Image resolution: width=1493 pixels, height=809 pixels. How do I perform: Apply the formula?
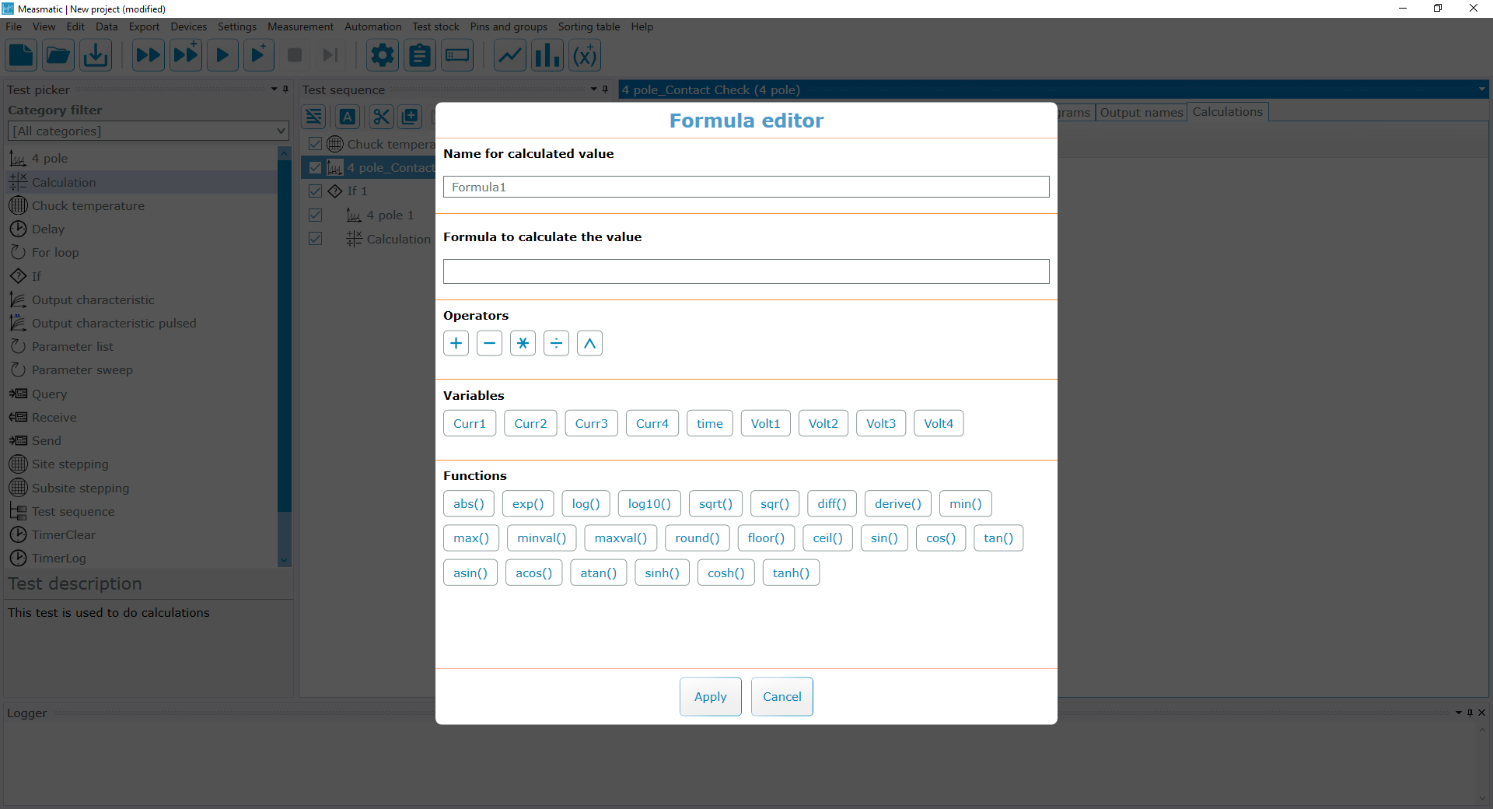[710, 696]
